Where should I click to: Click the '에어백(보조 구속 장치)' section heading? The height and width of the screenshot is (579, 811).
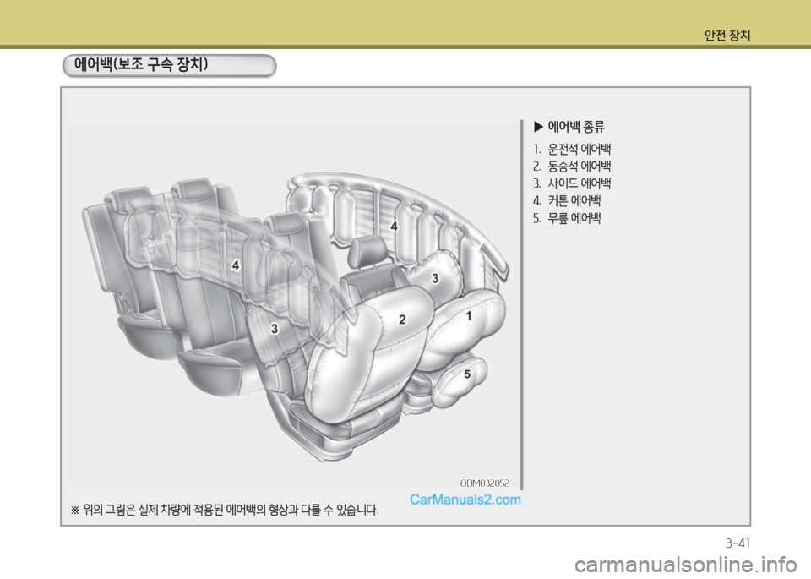click(x=141, y=65)
